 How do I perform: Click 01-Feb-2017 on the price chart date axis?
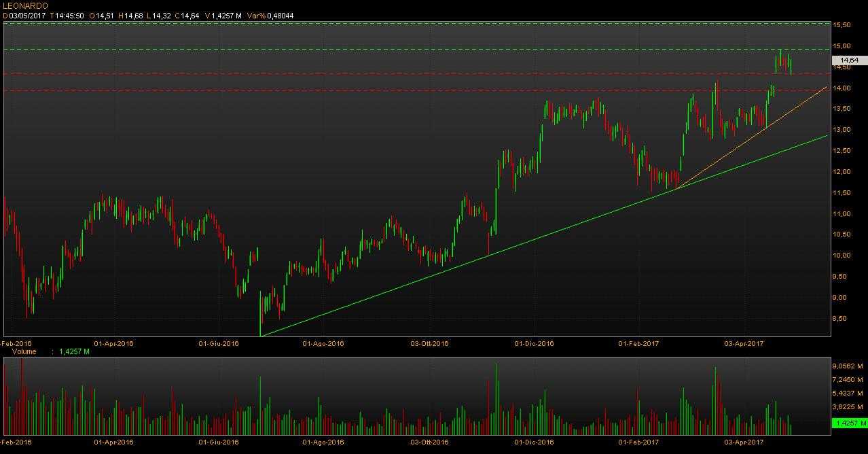tap(638, 343)
